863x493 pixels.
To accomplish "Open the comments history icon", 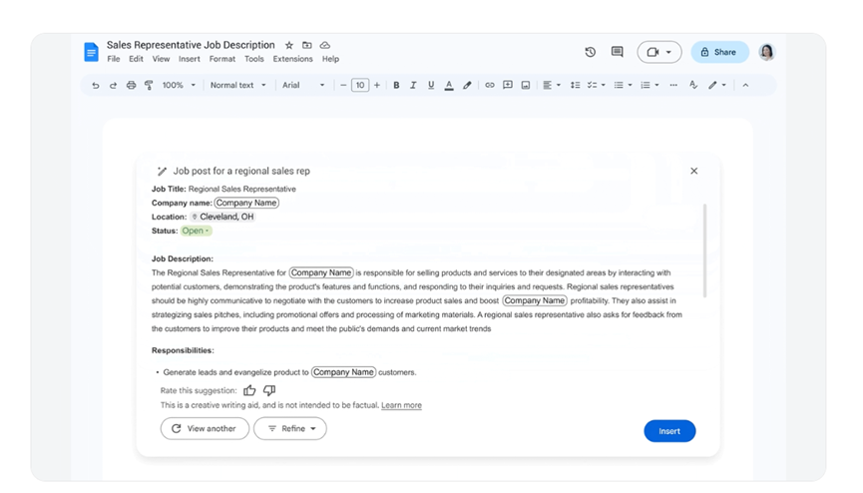I will pos(617,52).
